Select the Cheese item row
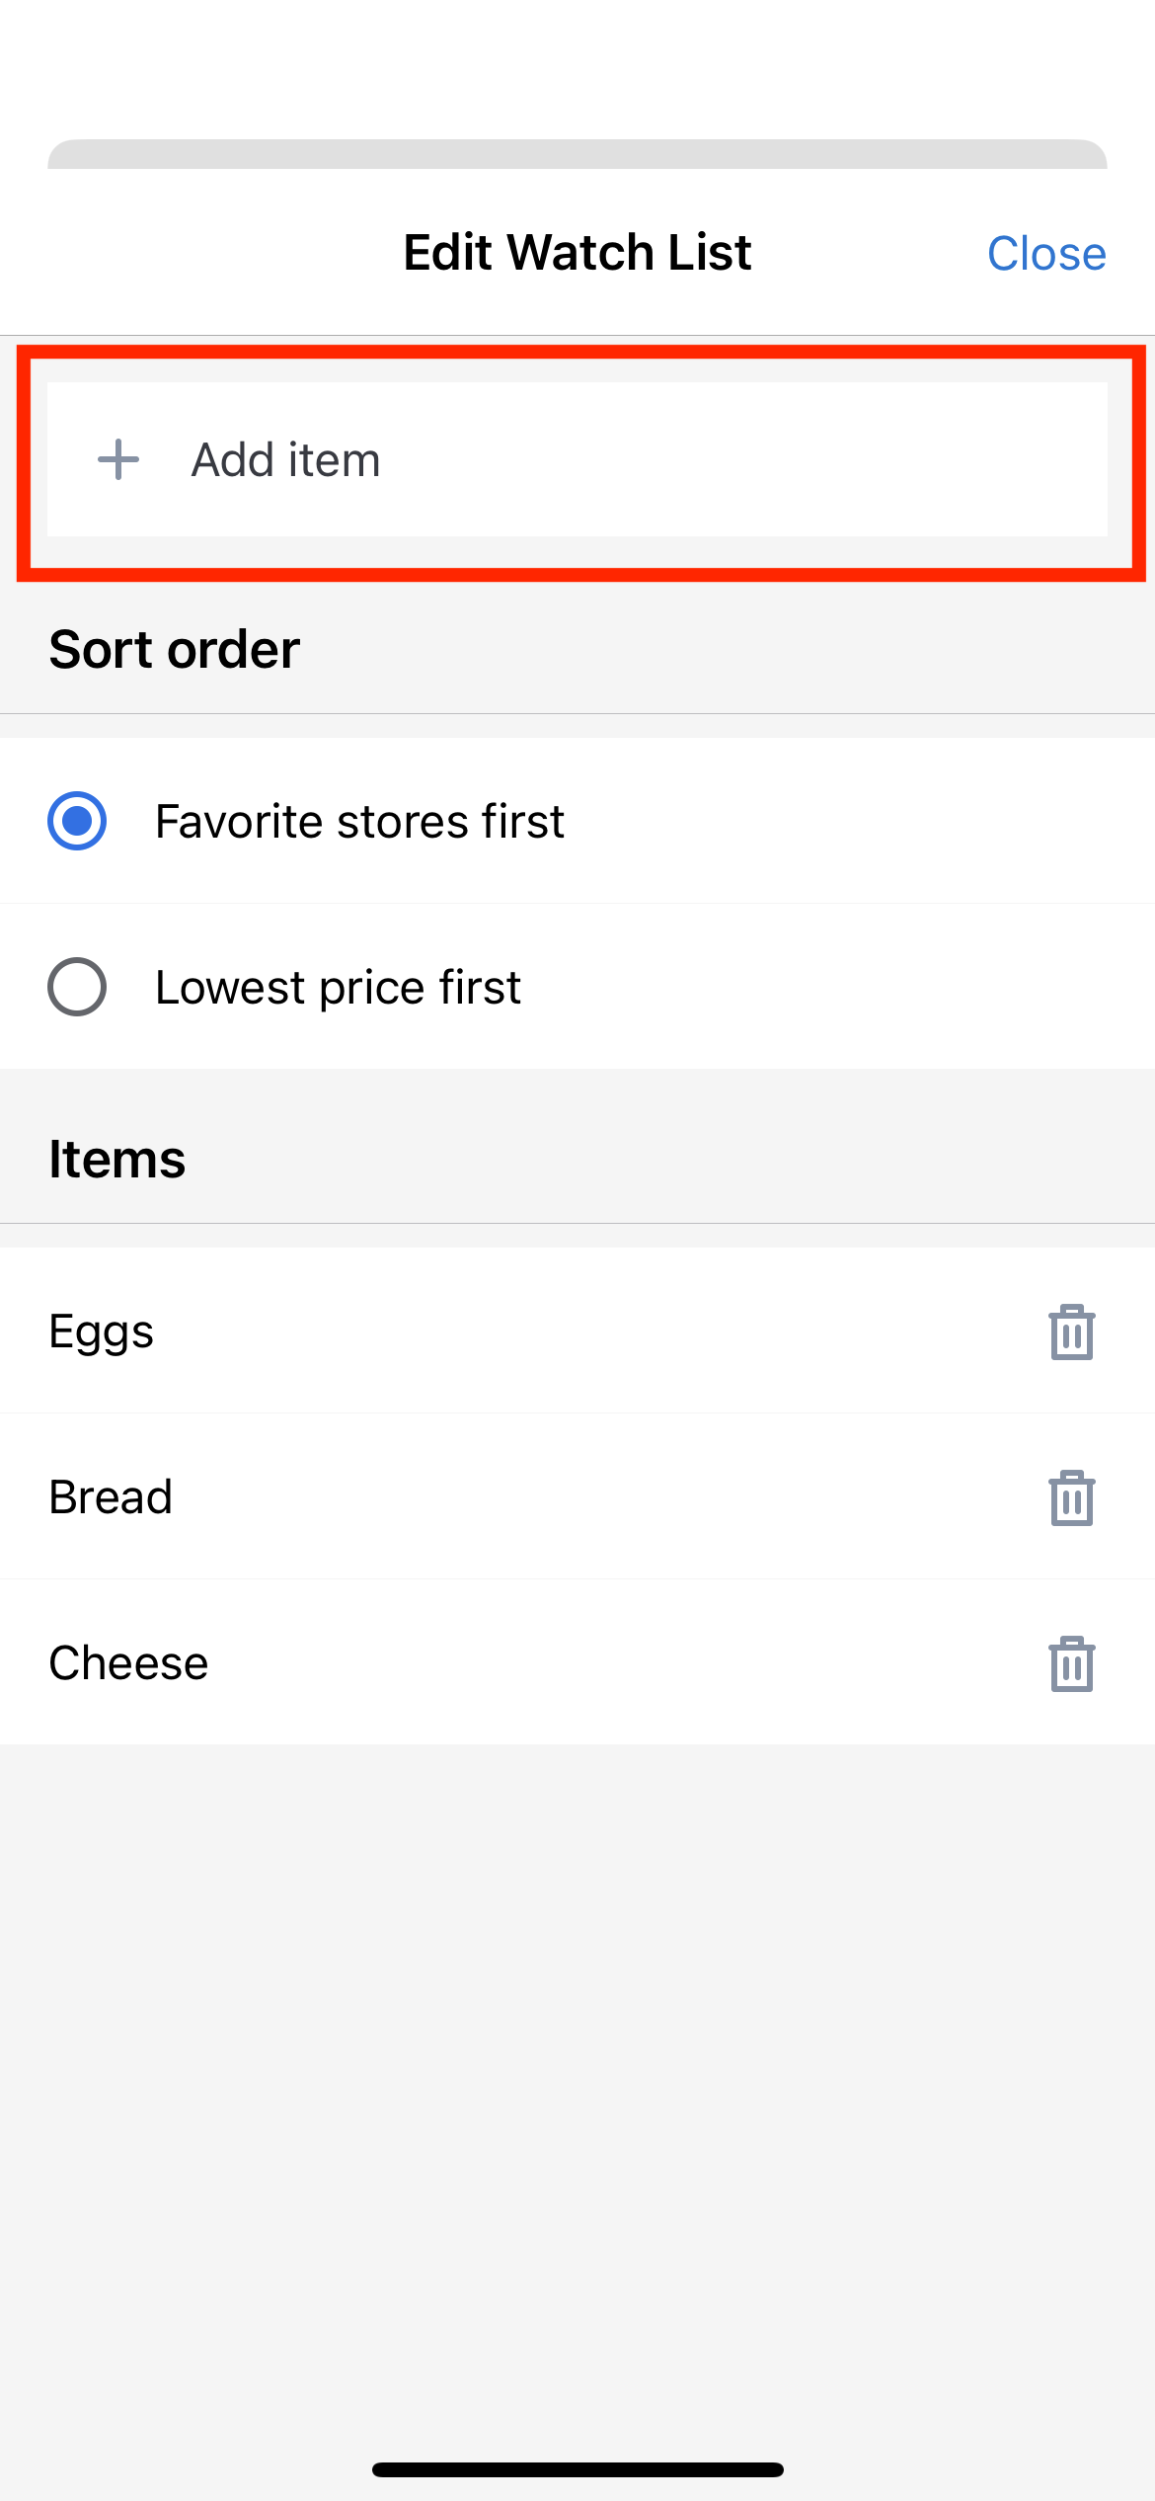The height and width of the screenshot is (2501, 1155). (577, 1662)
